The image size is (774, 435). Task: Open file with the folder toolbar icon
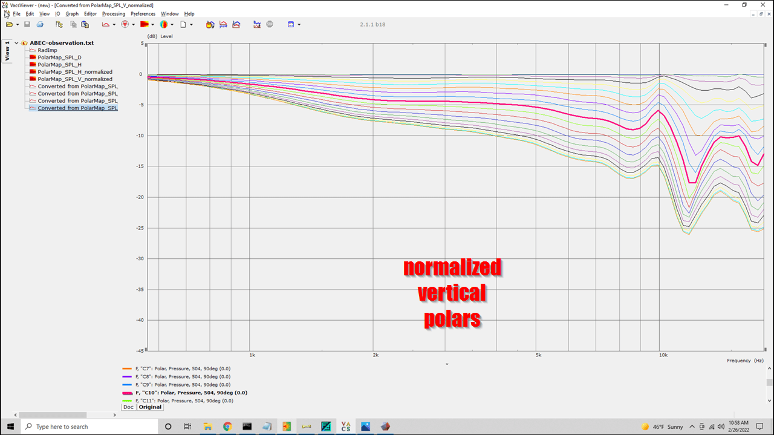point(10,24)
